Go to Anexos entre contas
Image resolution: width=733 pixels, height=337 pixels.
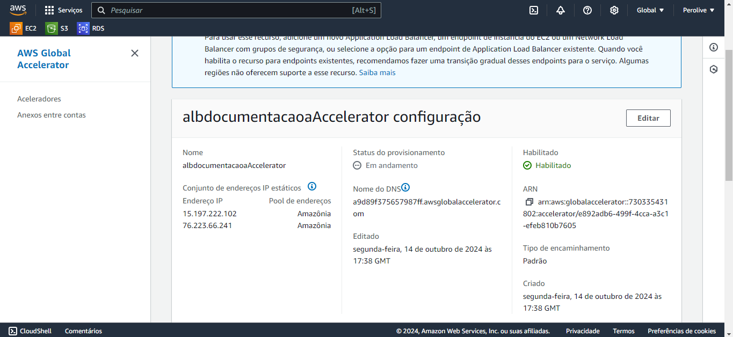pos(52,115)
